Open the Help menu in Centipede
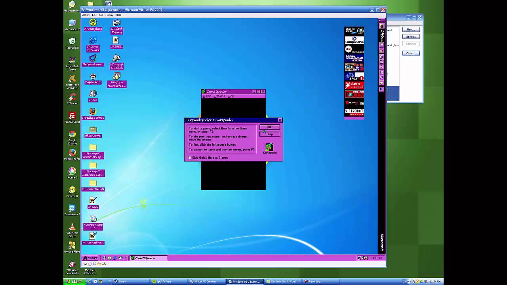Viewport: 507px width, 285px height. click(x=231, y=96)
